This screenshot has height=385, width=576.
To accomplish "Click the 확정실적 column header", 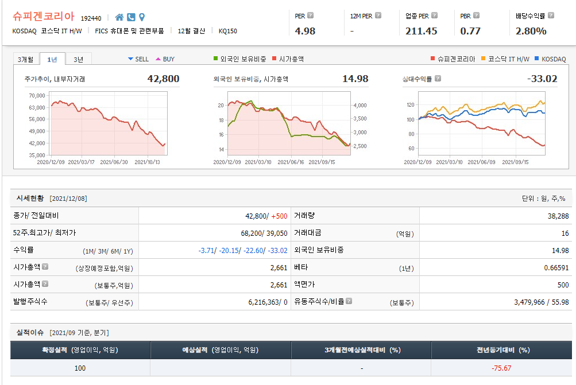I will coord(80,350).
